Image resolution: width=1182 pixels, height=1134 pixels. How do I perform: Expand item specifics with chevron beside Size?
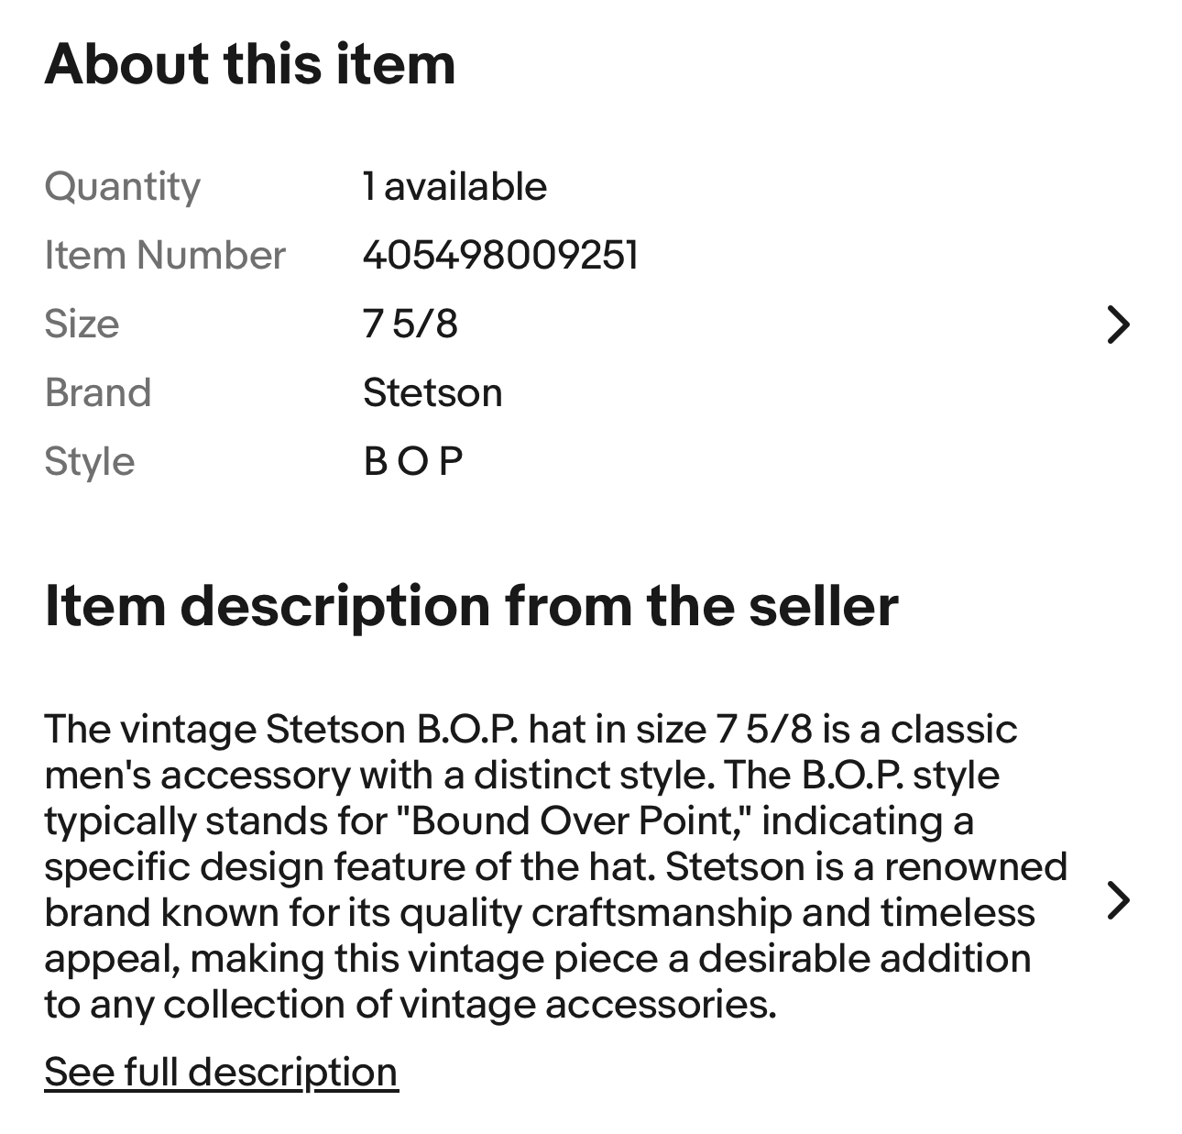pos(1118,325)
